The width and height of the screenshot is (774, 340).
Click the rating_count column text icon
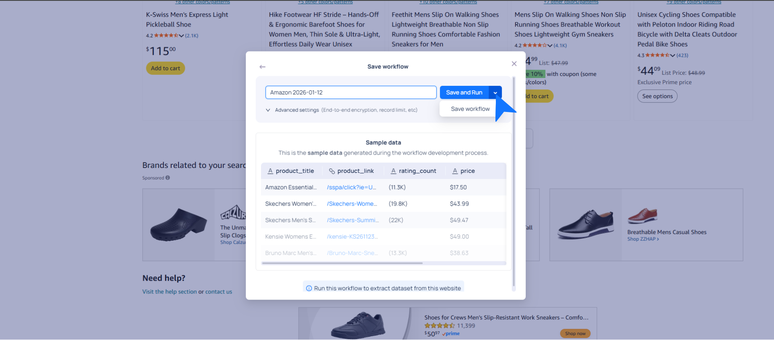coord(393,171)
